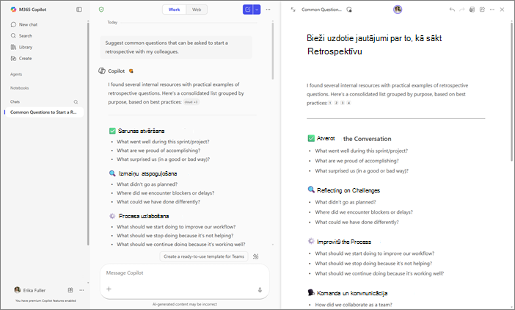Share the page using the share icon
This screenshot has width=515, height=310.
pyautogui.click(x=482, y=10)
